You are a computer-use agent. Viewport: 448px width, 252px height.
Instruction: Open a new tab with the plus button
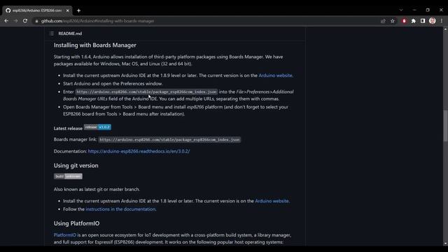pyautogui.click(x=78, y=10)
